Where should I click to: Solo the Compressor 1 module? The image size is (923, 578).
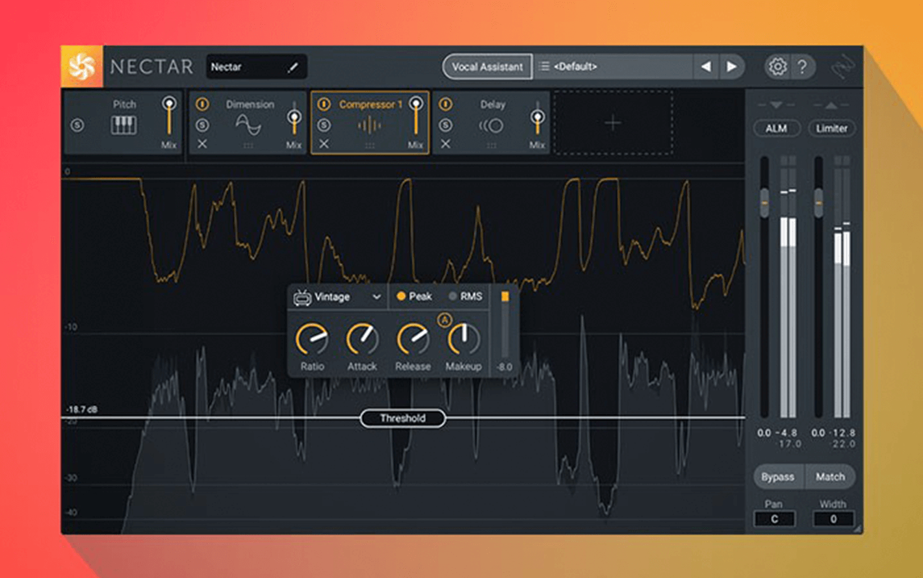324,125
